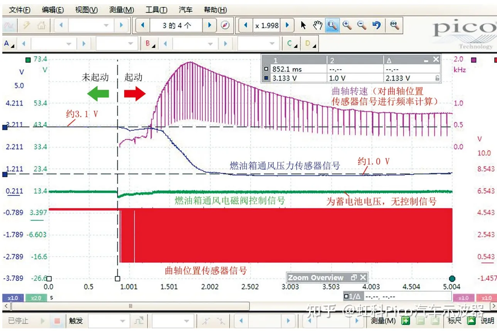The width and height of the screenshot is (497, 331).
Task: Click the green trigger marker circle
Action: (452, 279)
